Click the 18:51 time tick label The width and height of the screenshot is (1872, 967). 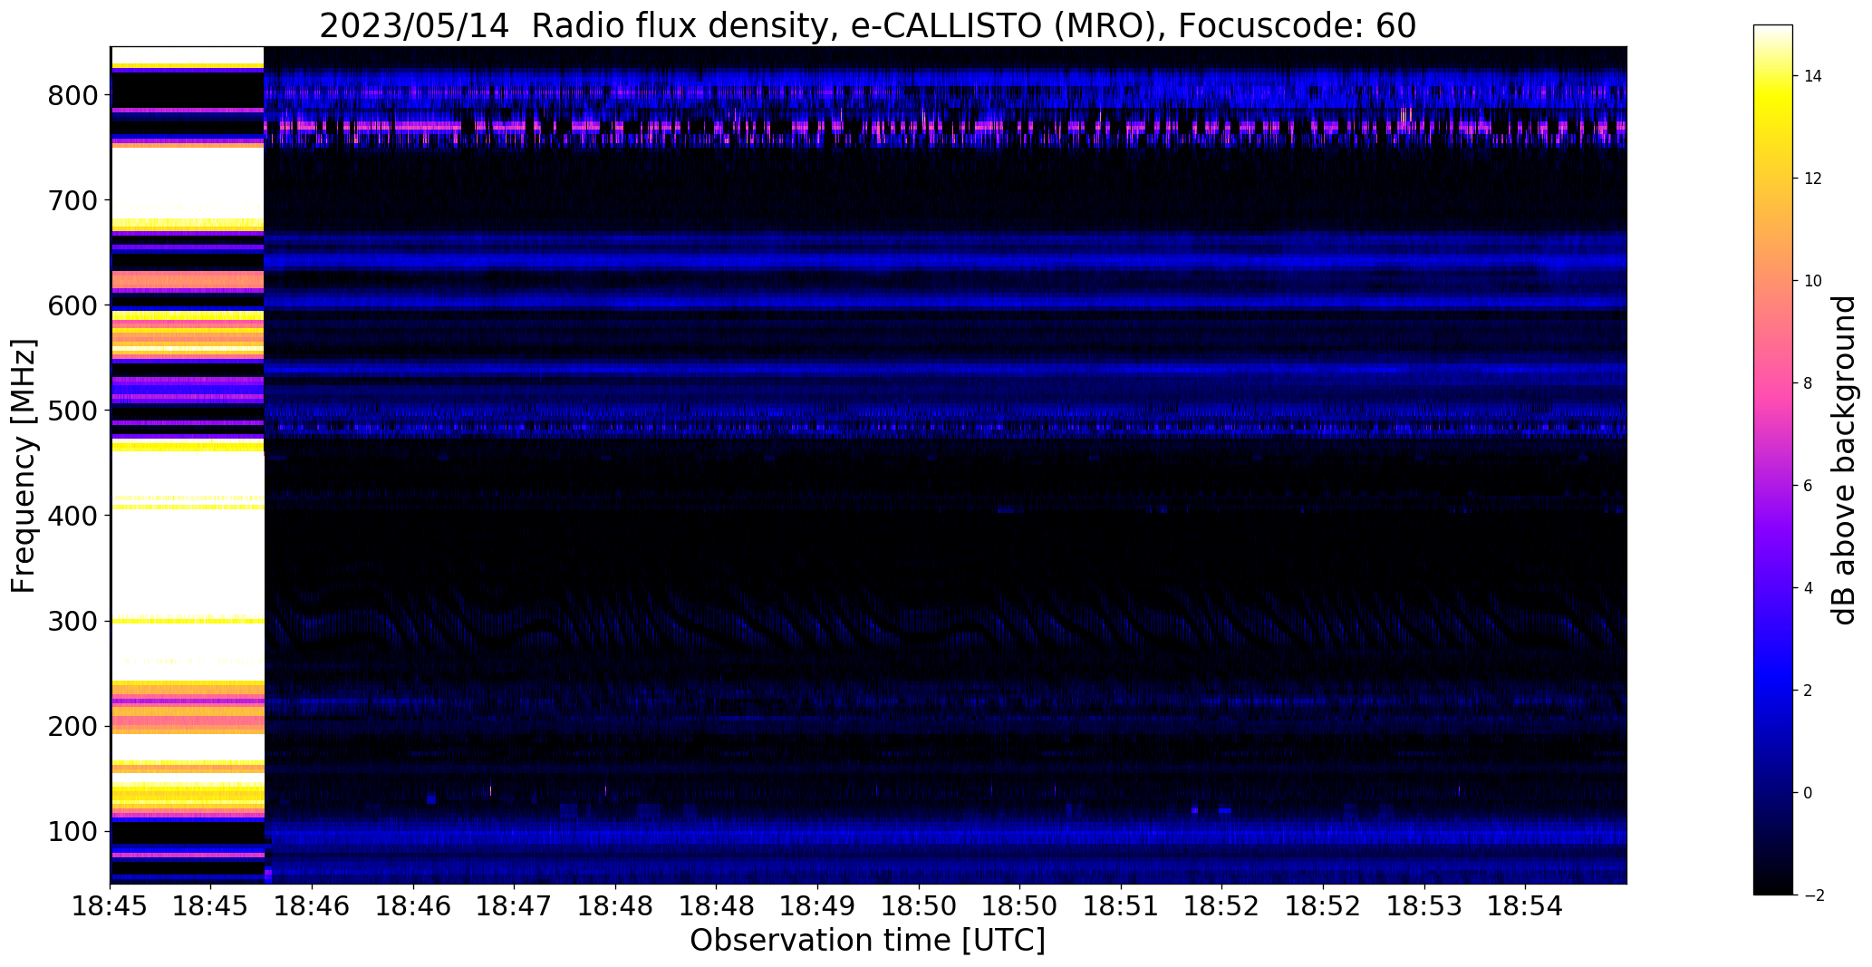point(1121,906)
